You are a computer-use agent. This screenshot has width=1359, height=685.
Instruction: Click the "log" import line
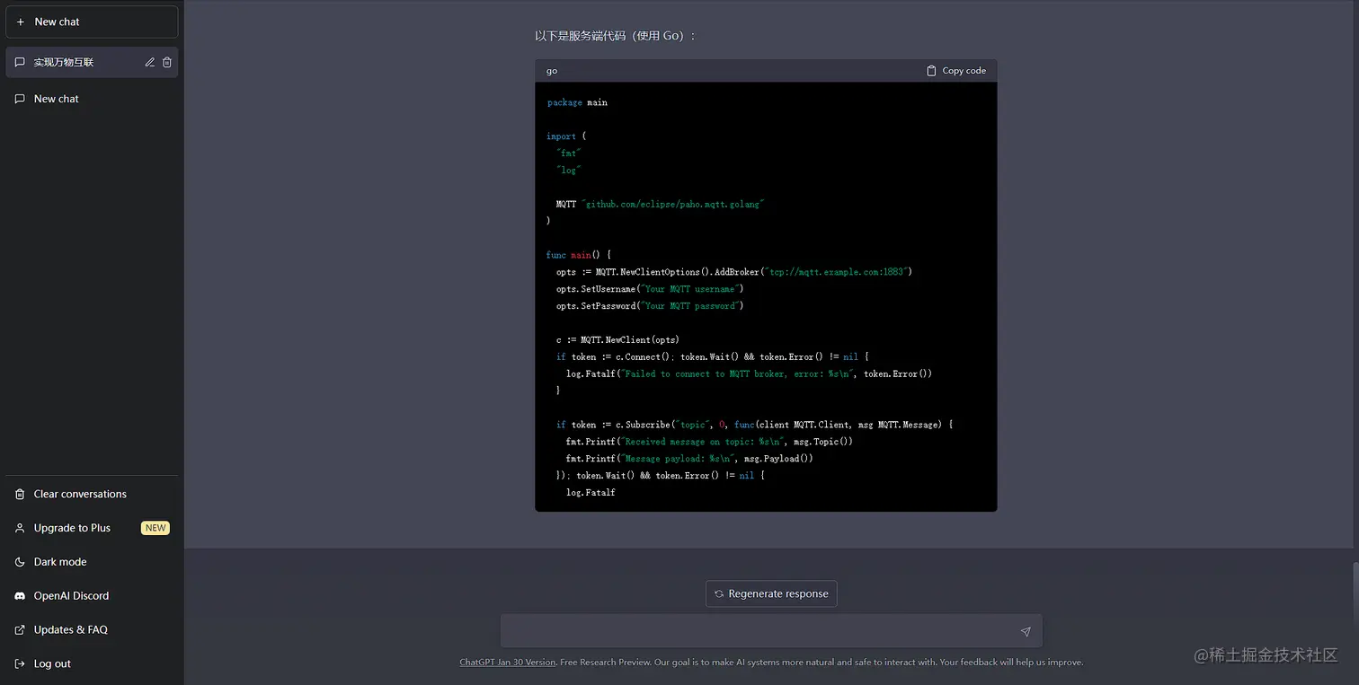(569, 171)
